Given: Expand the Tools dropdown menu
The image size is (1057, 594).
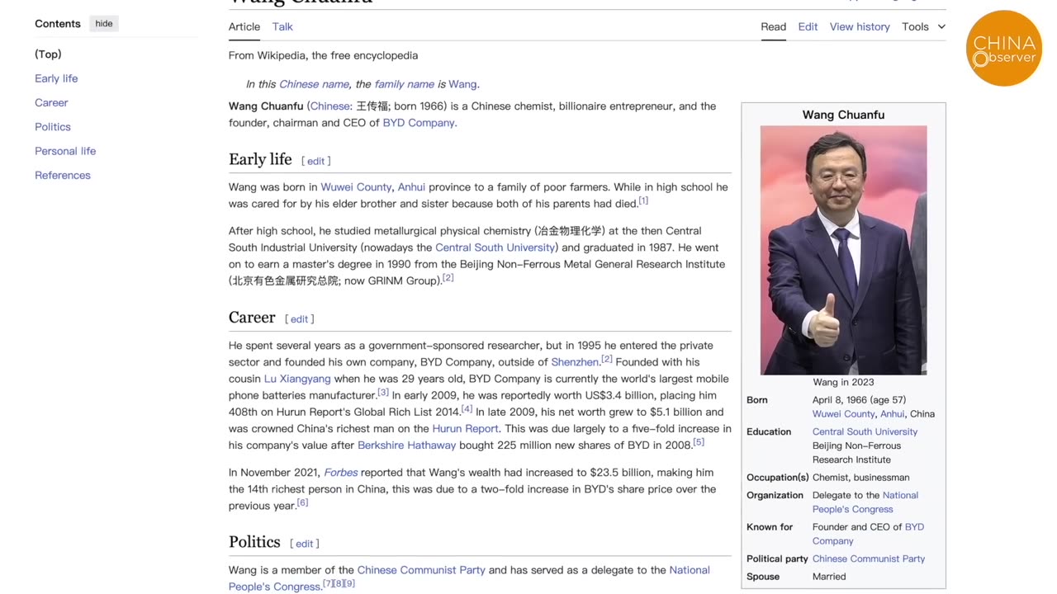Looking at the screenshot, I should pos(923,26).
